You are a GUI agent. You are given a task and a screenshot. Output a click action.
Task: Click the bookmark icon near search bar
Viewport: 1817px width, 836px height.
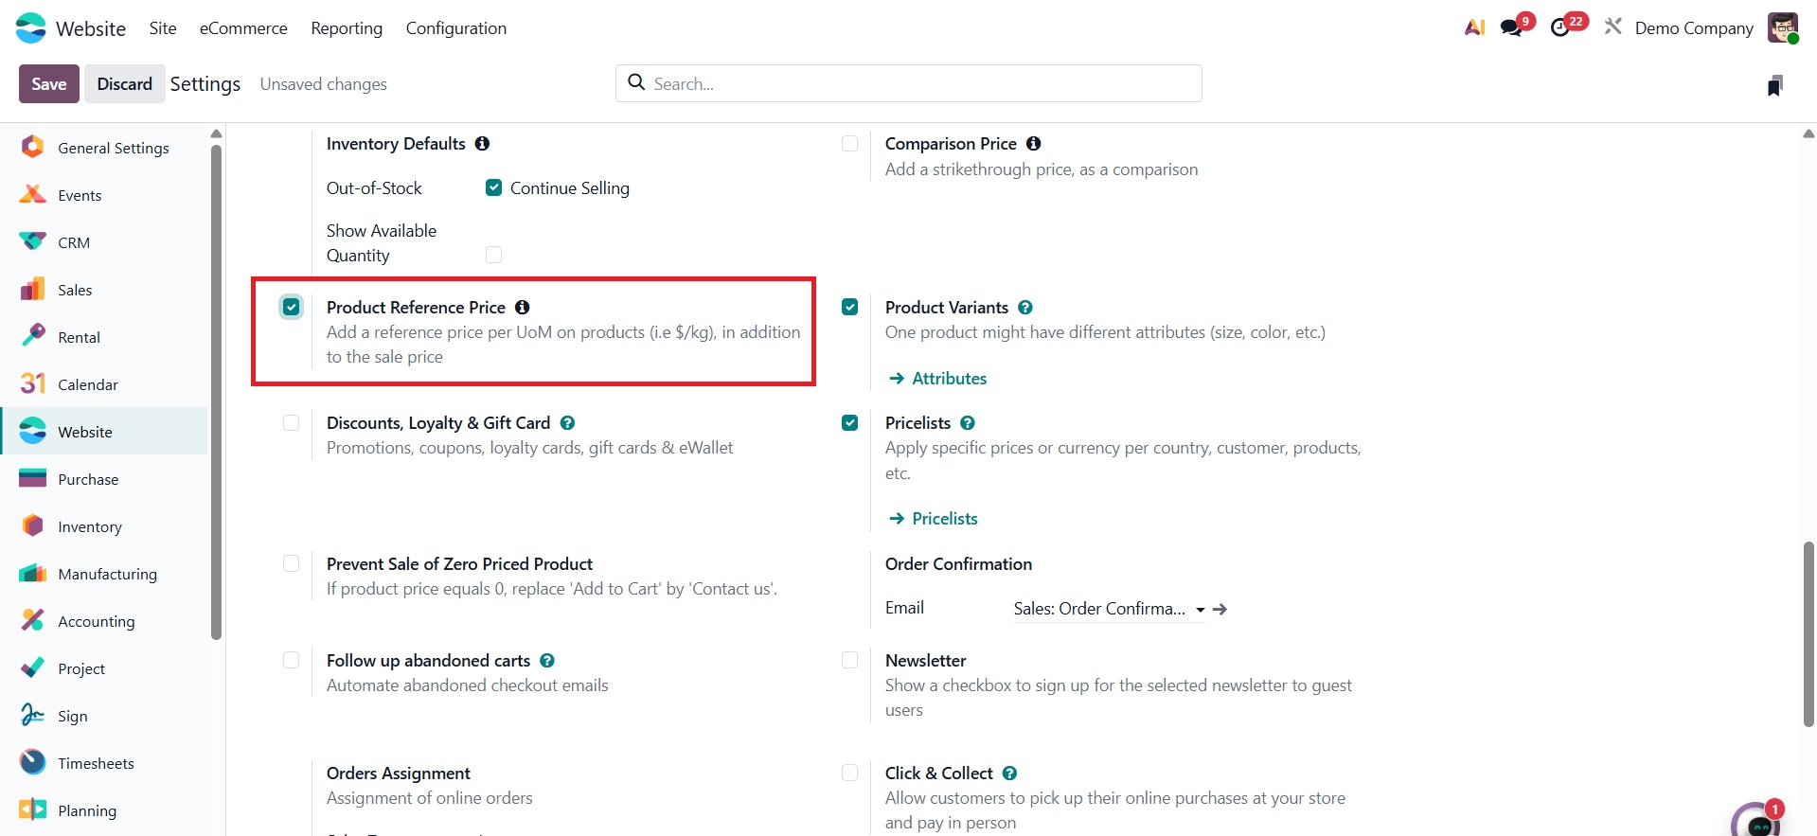1775,85
